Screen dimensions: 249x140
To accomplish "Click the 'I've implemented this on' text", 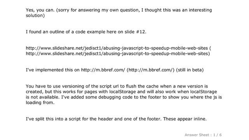I will (53, 70).
